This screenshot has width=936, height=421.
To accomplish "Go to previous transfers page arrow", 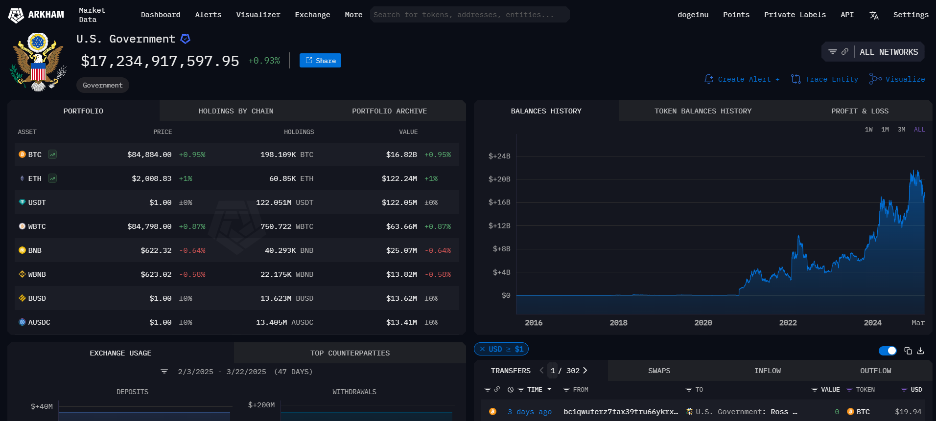I will pyautogui.click(x=541, y=371).
